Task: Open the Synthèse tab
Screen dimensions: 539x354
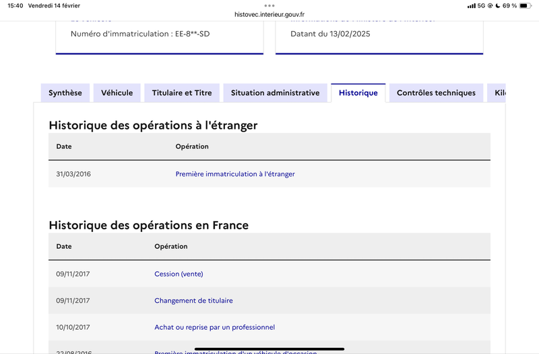Action: (x=65, y=93)
